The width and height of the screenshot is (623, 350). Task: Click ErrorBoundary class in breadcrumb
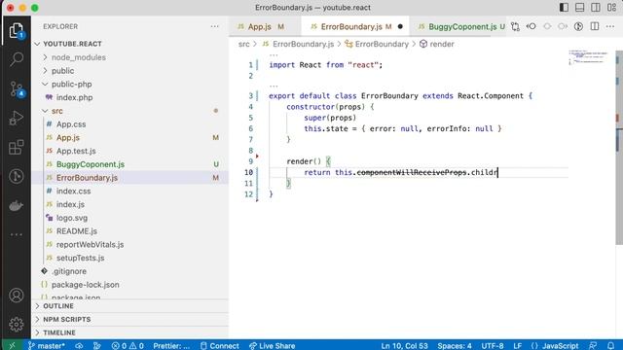point(377,44)
